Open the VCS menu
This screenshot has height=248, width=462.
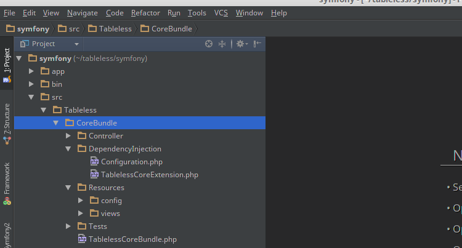(x=221, y=13)
